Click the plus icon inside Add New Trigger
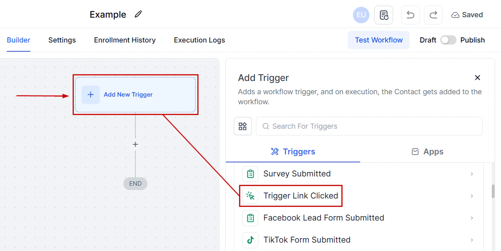This screenshot has width=501, height=251. coord(91,94)
